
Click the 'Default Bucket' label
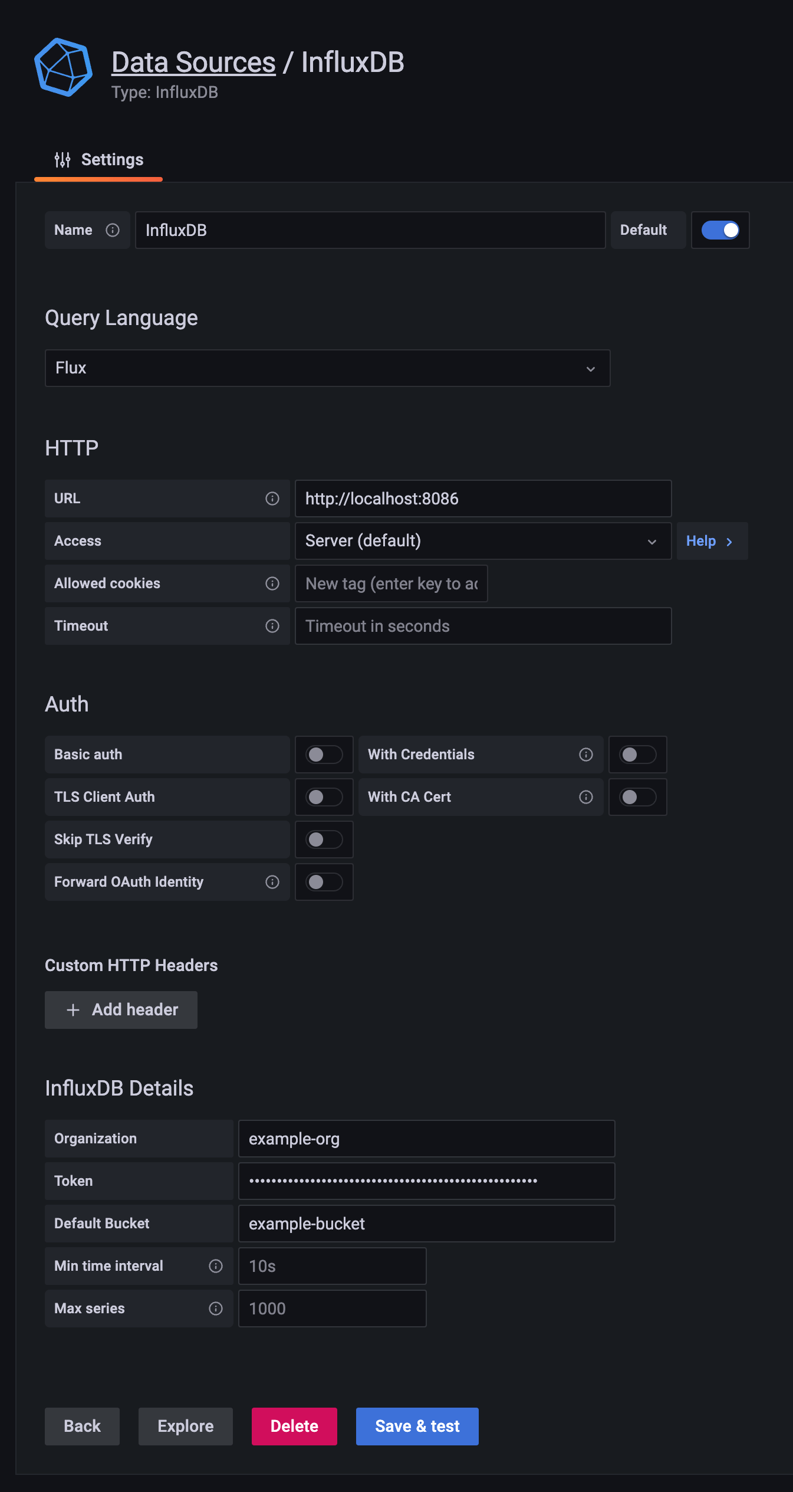(102, 1224)
